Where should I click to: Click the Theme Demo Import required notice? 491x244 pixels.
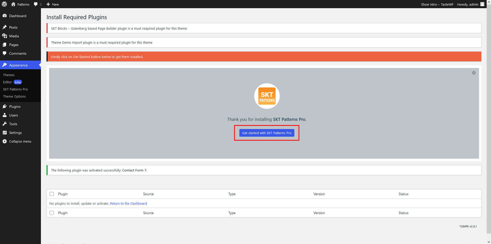(x=264, y=42)
